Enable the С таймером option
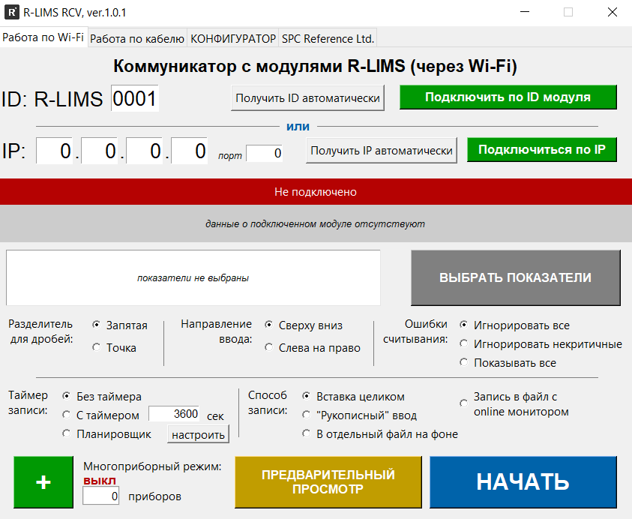This screenshot has width=632, height=519. click(67, 415)
